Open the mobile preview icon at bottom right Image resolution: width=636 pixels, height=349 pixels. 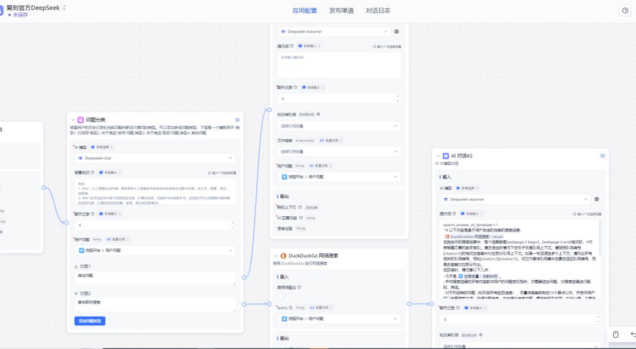[x=616, y=334]
